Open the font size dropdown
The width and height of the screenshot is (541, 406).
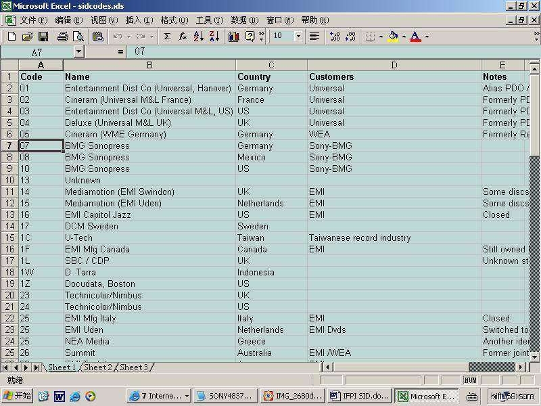click(x=298, y=37)
